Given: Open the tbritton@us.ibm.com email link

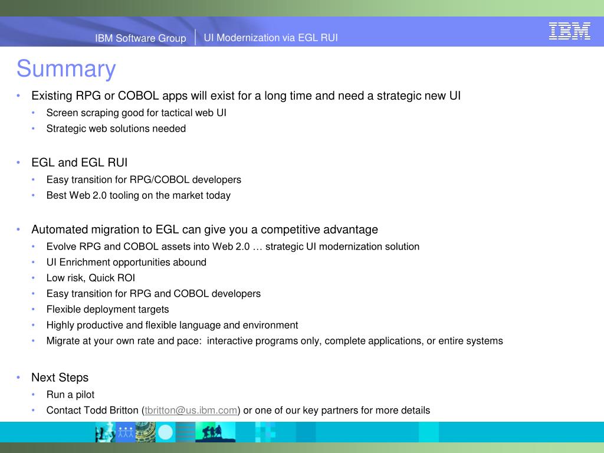Looking at the screenshot, I should coord(191,411).
